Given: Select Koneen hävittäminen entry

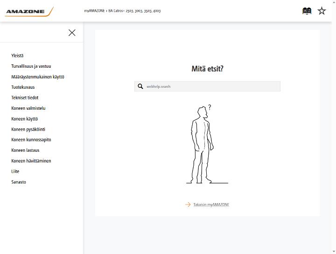Looking at the screenshot, I should [x=31, y=161].
